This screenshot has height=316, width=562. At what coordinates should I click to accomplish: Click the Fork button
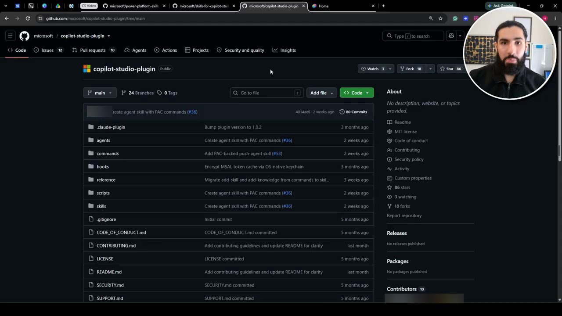411,69
